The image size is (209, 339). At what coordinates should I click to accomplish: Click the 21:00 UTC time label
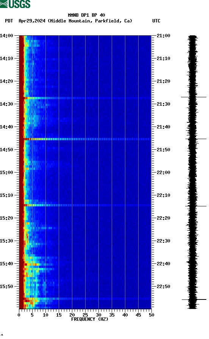(164, 36)
